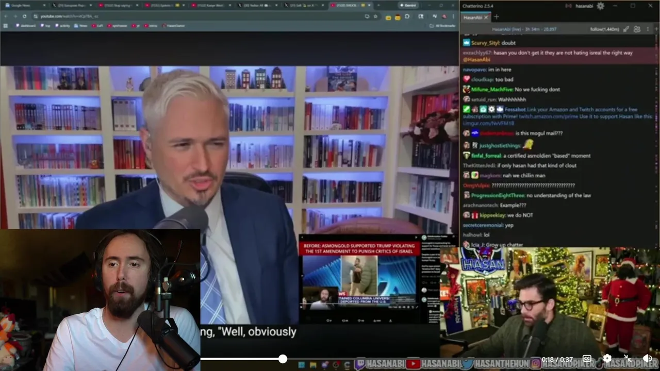Open the split options three-dot menu
This screenshot has width=660, height=371.
point(647,29)
